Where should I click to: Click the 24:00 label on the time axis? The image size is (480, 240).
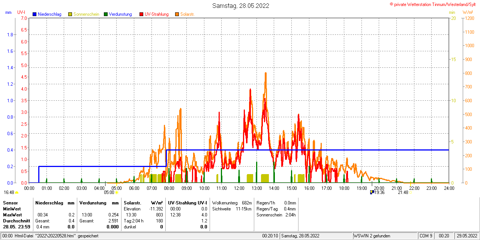tap(449, 188)
